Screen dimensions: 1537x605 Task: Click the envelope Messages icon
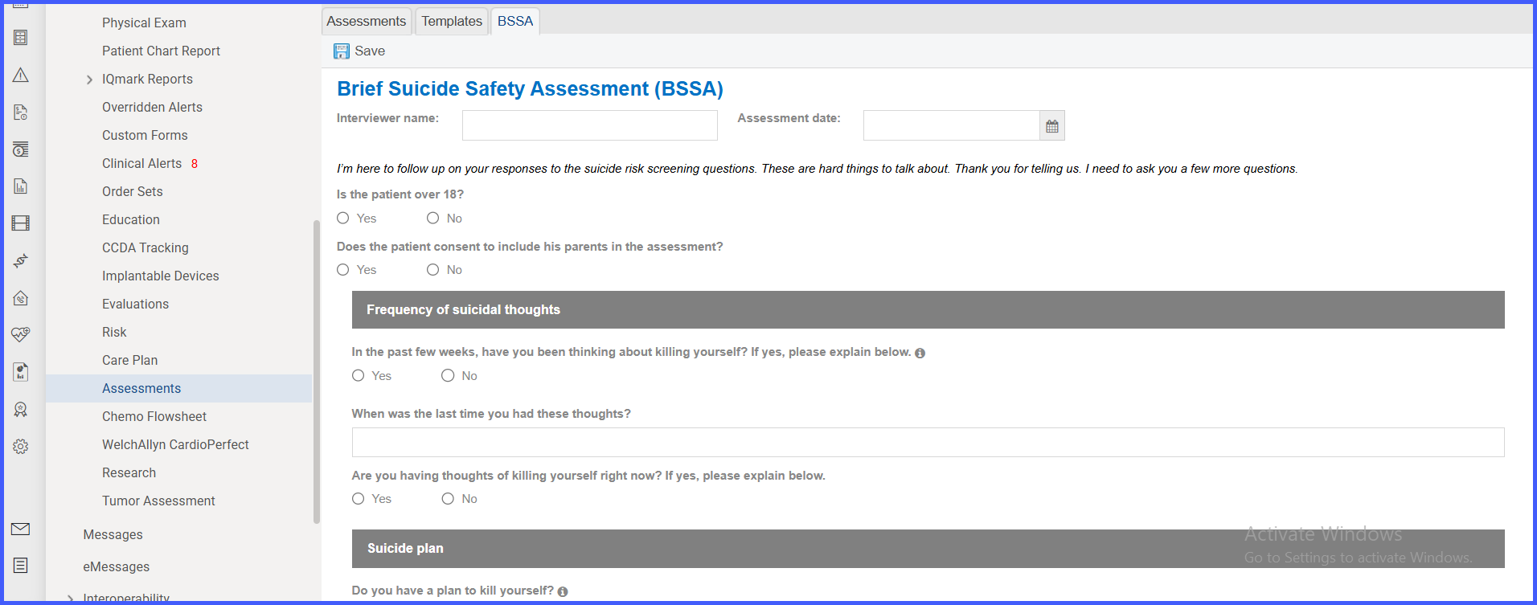pyautogui.click(x=21, y=529)
